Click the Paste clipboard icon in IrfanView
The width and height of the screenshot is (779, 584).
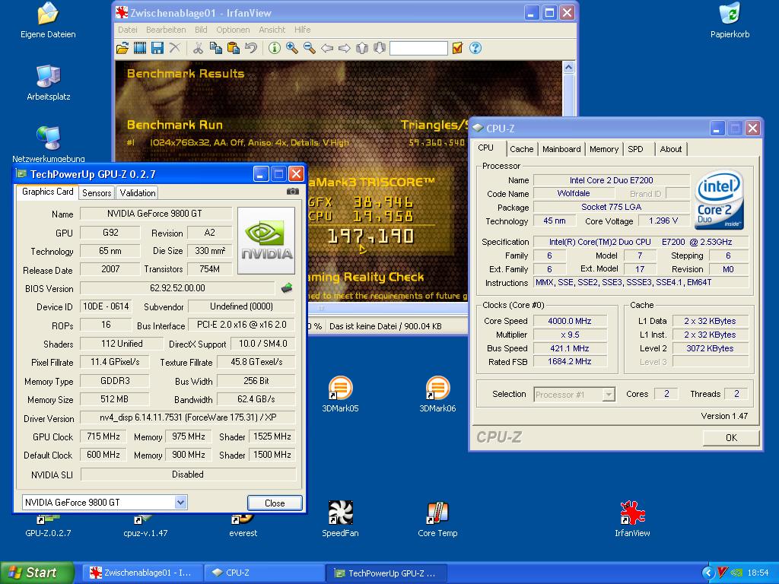233,48
